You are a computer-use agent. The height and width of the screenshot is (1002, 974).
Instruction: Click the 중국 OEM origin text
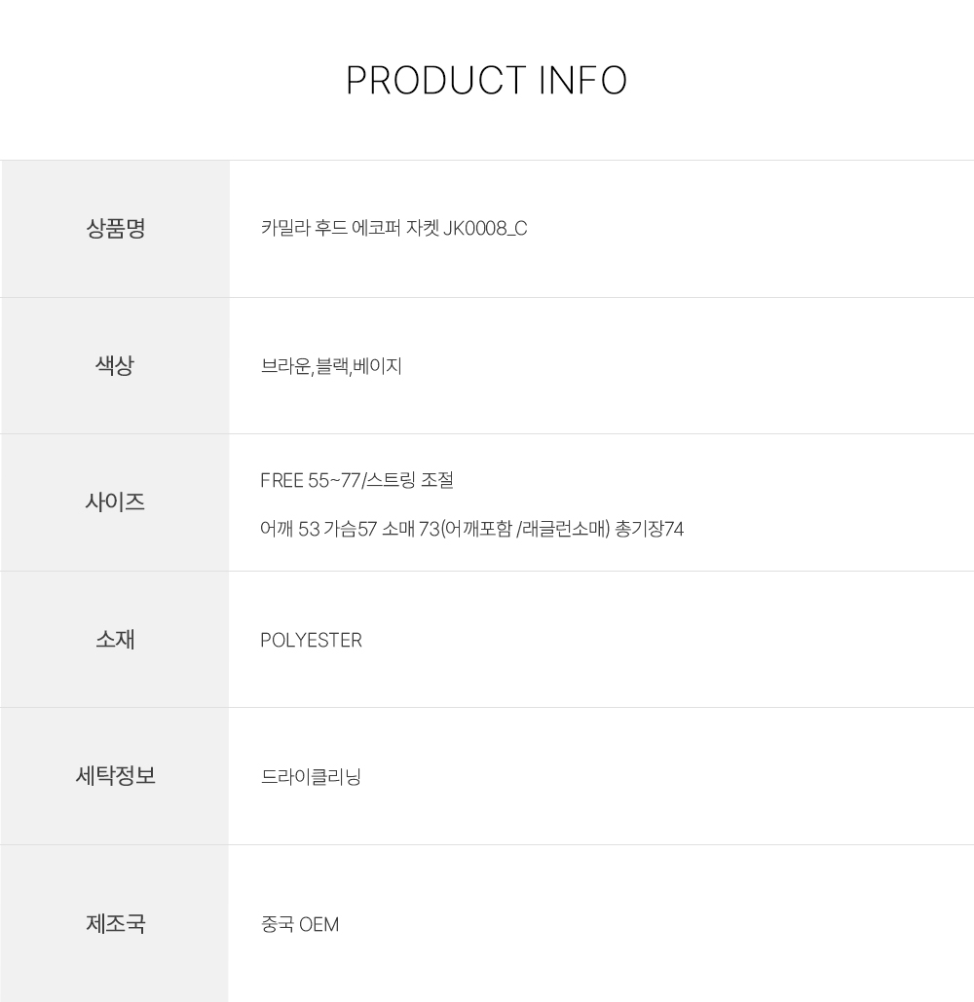(300, 924)
